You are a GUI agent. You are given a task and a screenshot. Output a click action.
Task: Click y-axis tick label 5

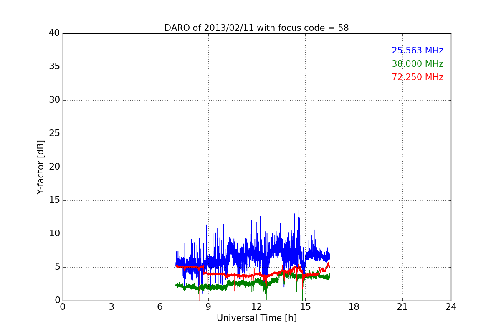pyautogui.click(x=57, y=267)
